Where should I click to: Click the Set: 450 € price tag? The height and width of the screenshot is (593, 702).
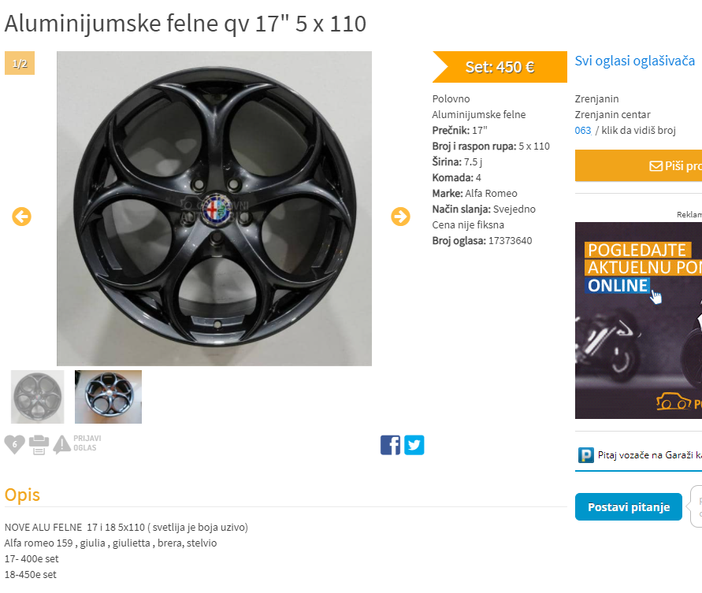click(500, 67)
